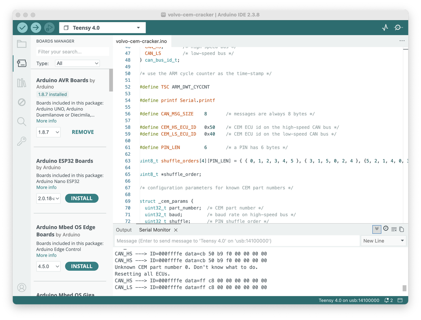Open the Serial Monitor magnifier icon
The image size is (421, 320).
pyautogui.click(x=398, y=28)
